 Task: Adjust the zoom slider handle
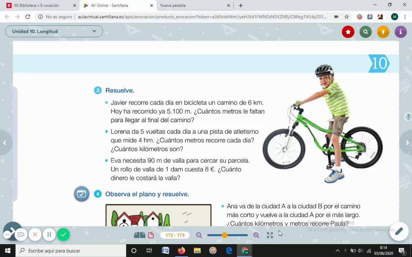coord(224,235)
